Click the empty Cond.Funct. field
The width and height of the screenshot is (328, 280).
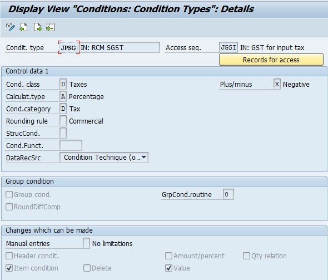tap(71, 145)
